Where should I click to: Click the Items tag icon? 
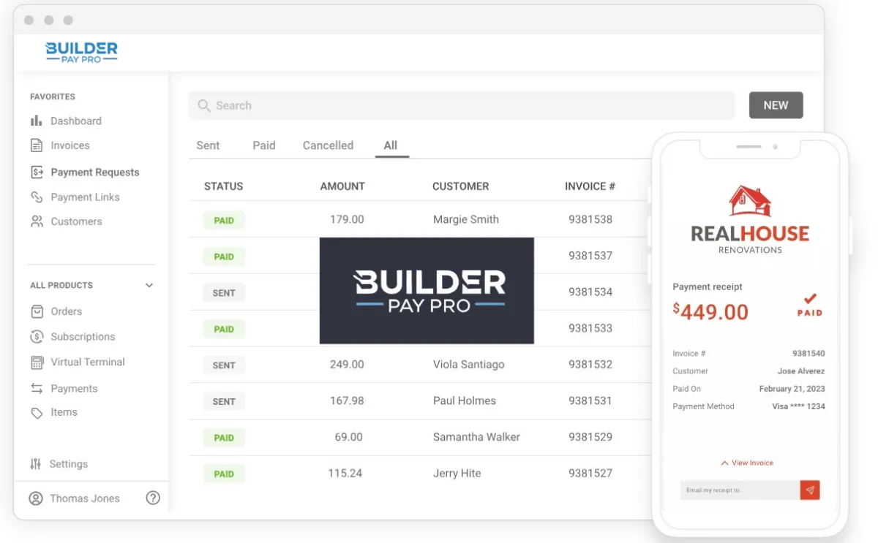click(37, 413)
